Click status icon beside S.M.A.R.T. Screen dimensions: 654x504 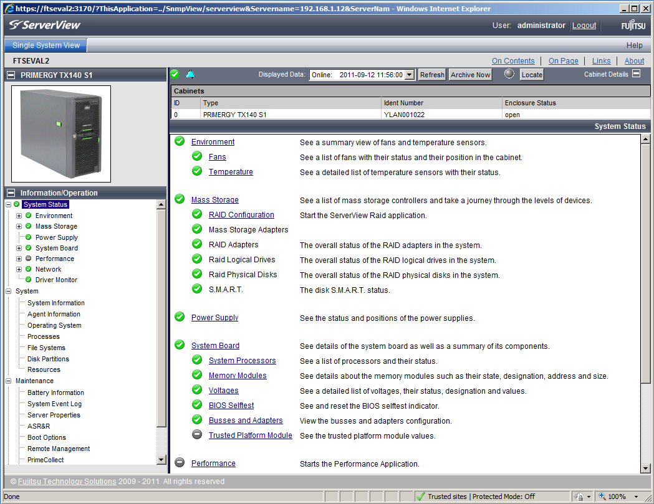coord(197,289)
